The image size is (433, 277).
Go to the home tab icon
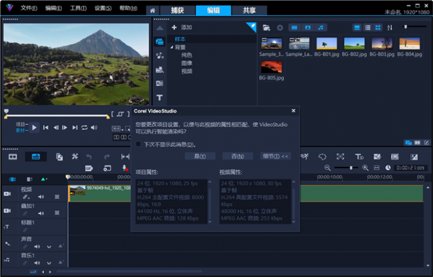(152, 10)
